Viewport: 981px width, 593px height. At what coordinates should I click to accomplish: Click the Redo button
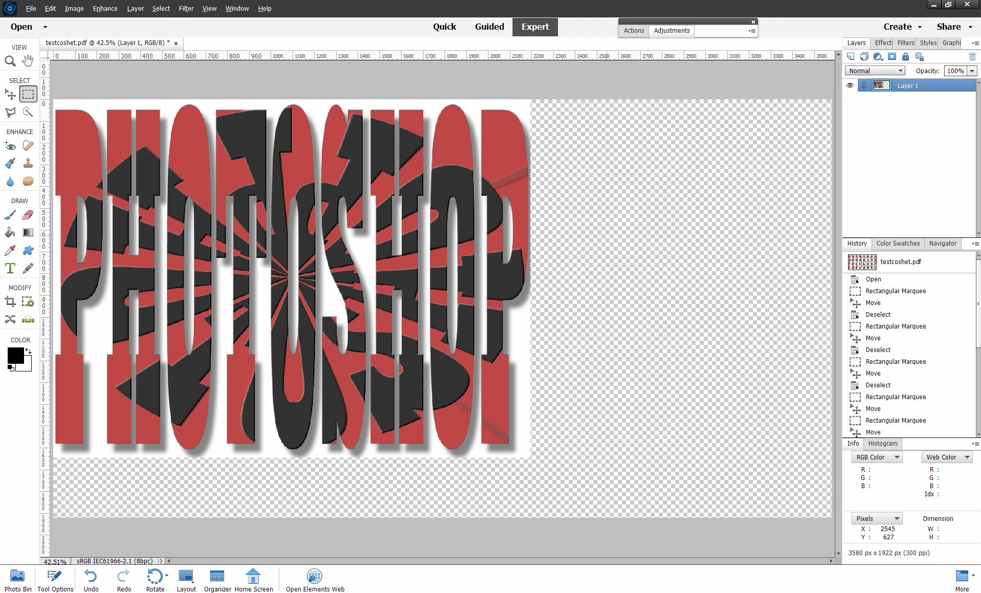pos(124,580)
